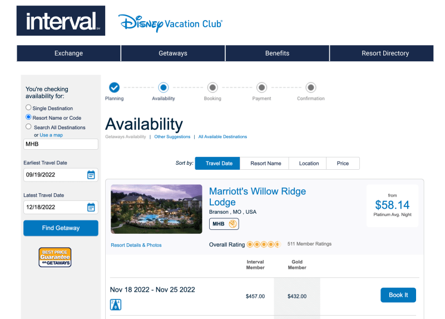Click the Booking step circle
The height and width of the screenshot is (319, 445).
point(212,87)
